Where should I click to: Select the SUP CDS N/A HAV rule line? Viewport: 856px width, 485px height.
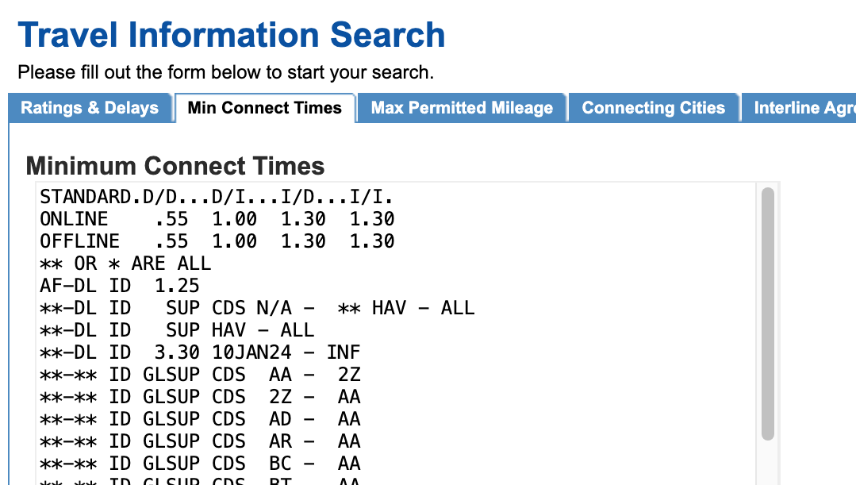point(257,307)
